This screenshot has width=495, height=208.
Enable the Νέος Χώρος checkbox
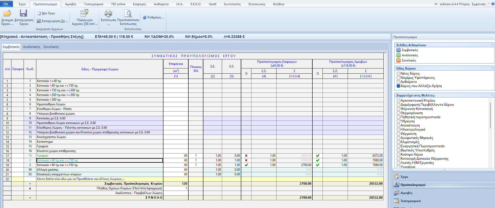click(x=398, y=74)
